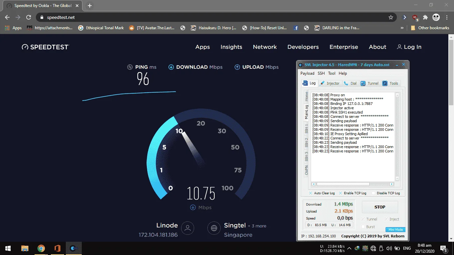This screenshot has height=255, width=454.
Task: Go back to the previous page in Chrome
Action: click(x=7, y=17)
